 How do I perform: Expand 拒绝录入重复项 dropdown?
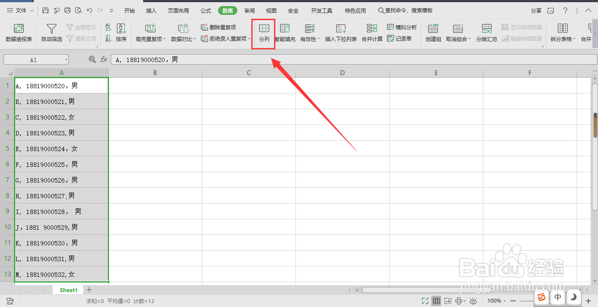click(x=249, y=39)
